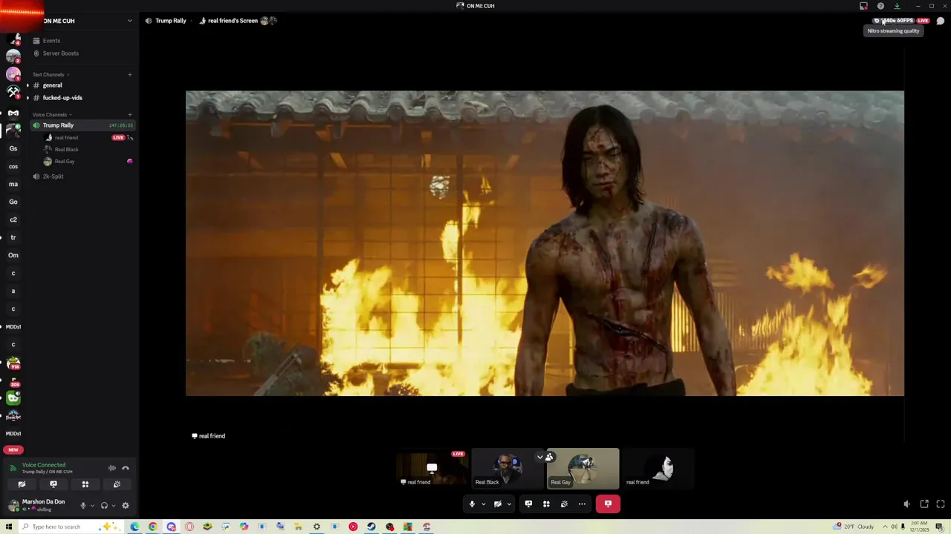Open the crossed-hammers server icon
Viewport: 951px width, 534px height.
point(13,92)
